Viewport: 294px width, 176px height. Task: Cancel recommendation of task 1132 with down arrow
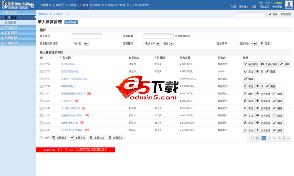[258, 93]
